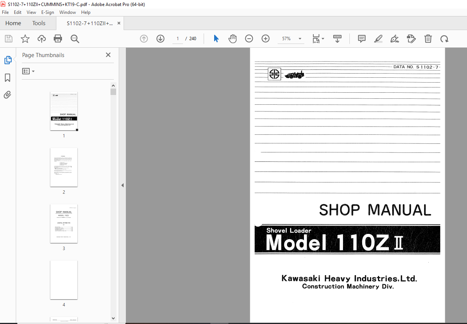Rotate the page with the rotate icon
This screenshot has width=467, height=324.
pos(444,39)
